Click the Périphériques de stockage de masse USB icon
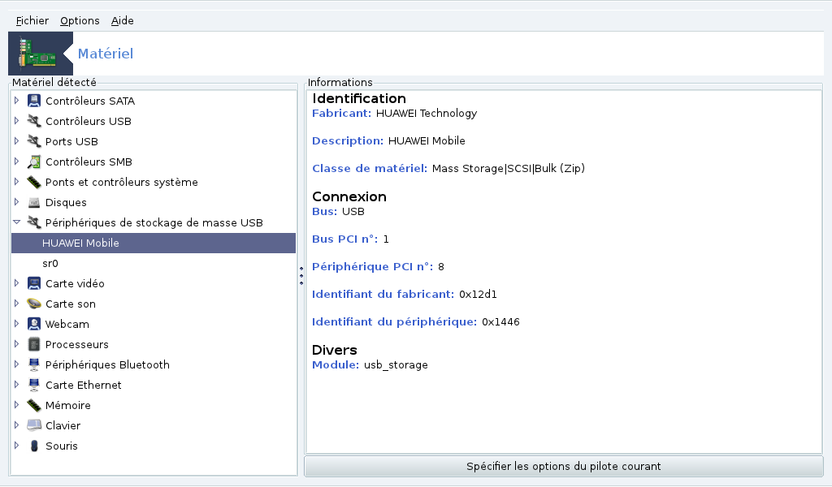Viewport: 832px width, 487px height. [34, 222]
